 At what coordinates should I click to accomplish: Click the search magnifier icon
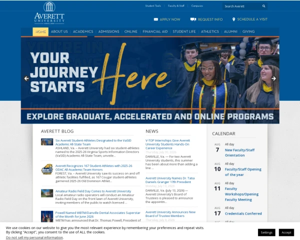263,6
